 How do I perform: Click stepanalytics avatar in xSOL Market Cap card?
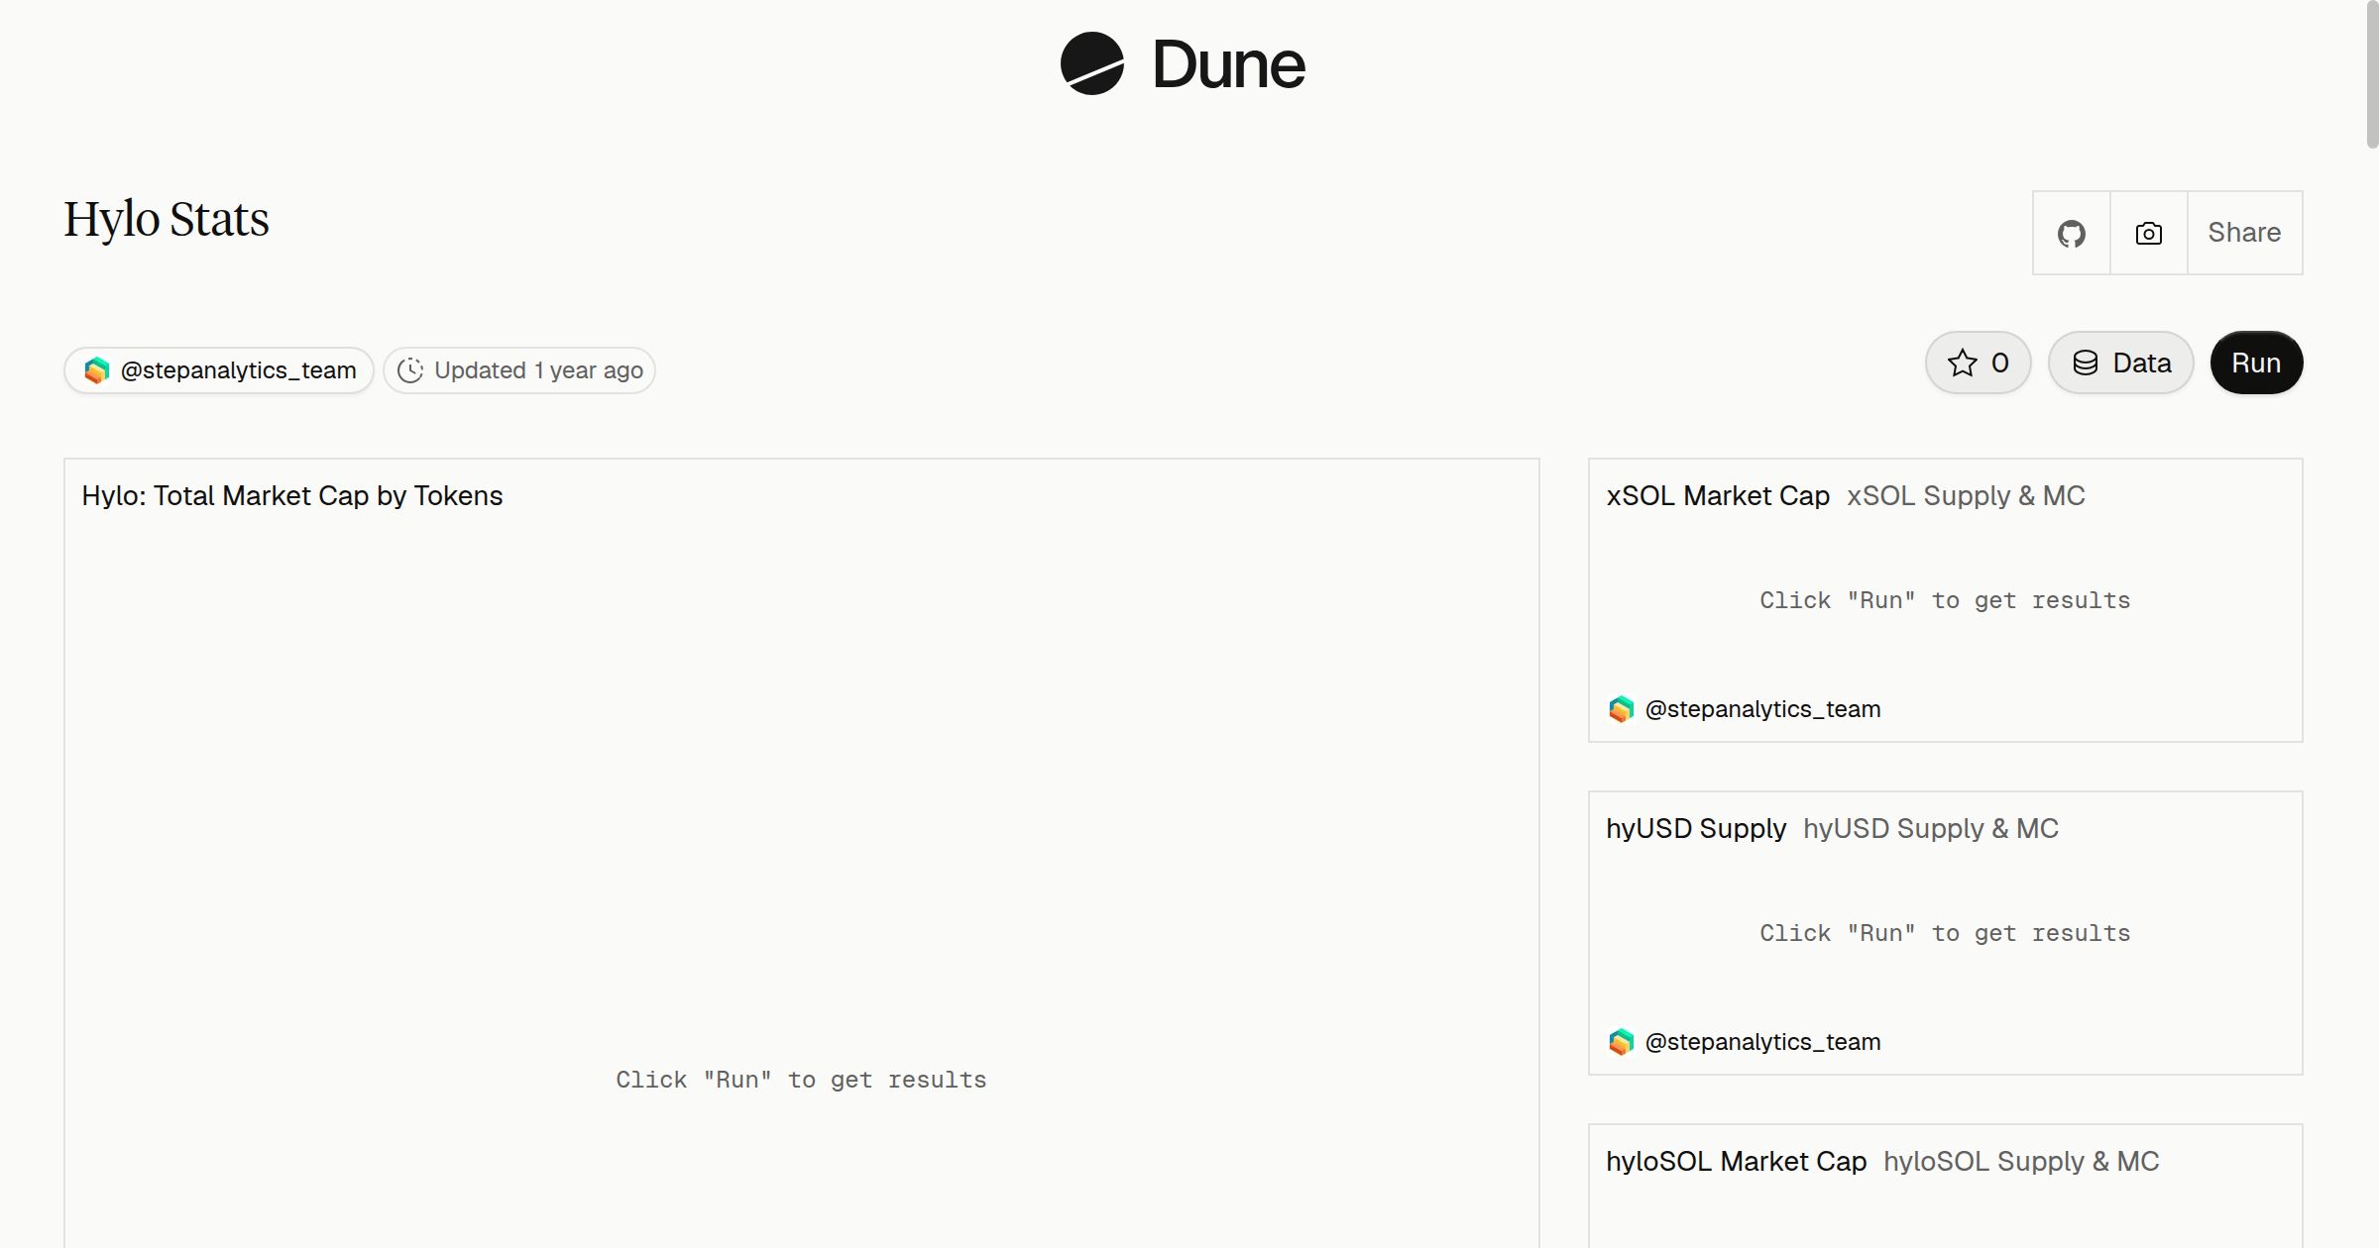[1621, 709]
